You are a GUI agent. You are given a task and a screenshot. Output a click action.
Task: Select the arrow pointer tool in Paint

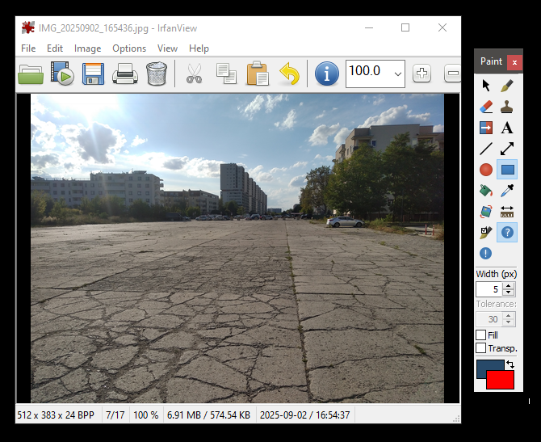(486, 86)
